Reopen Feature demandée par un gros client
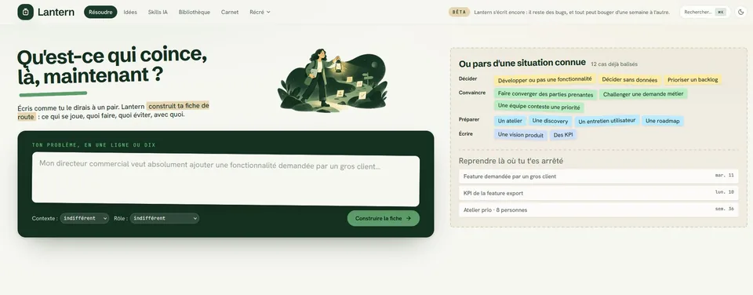 598,177
